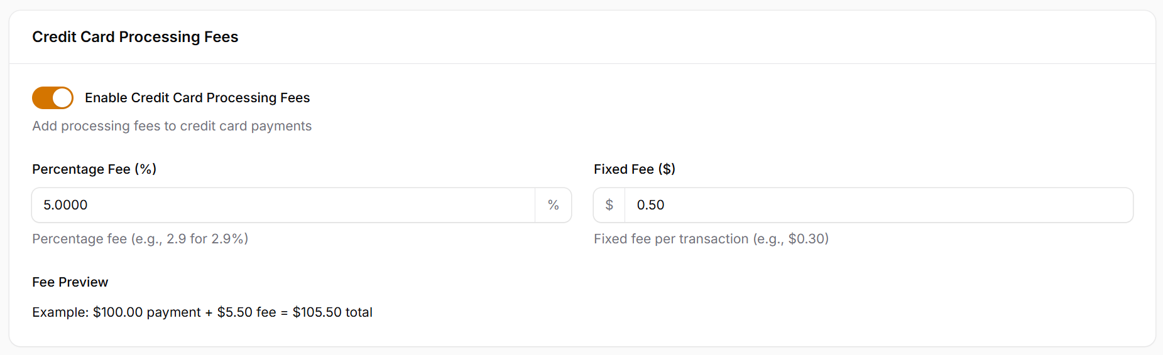Toggle the Enable Credit Card Processing Fees switch
This screenshot has width=1163, height=355.
coord(53,98)
